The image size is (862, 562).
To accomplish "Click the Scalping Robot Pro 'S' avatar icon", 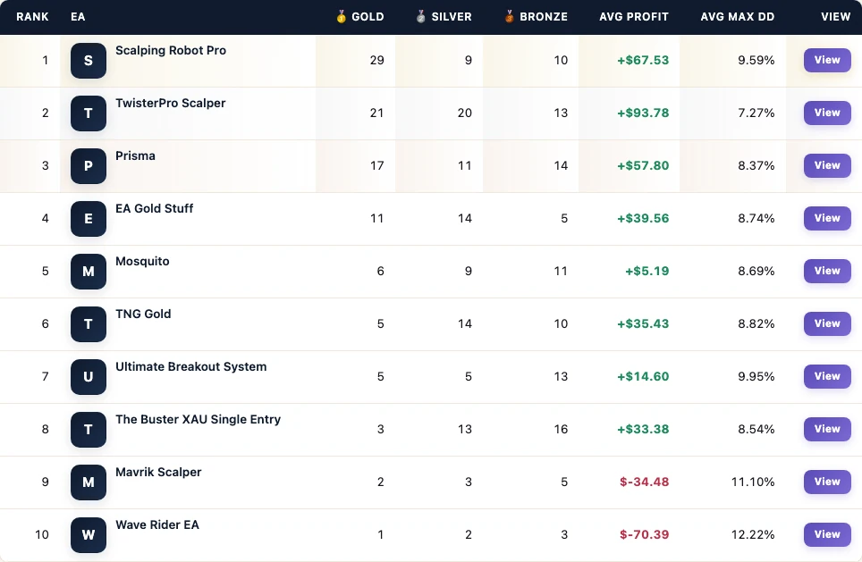I will [x=88, y=61].
